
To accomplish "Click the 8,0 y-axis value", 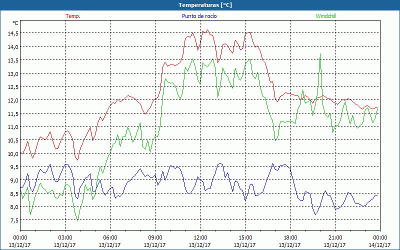I will 14,207.
